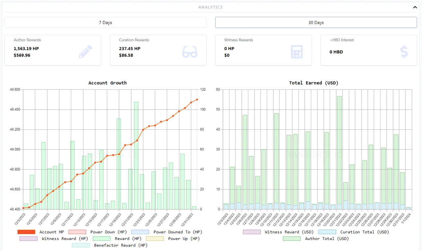Click the Witness Reward (HP) legend label
This screenshot has height=251, width=422.
tap(65, 238)
